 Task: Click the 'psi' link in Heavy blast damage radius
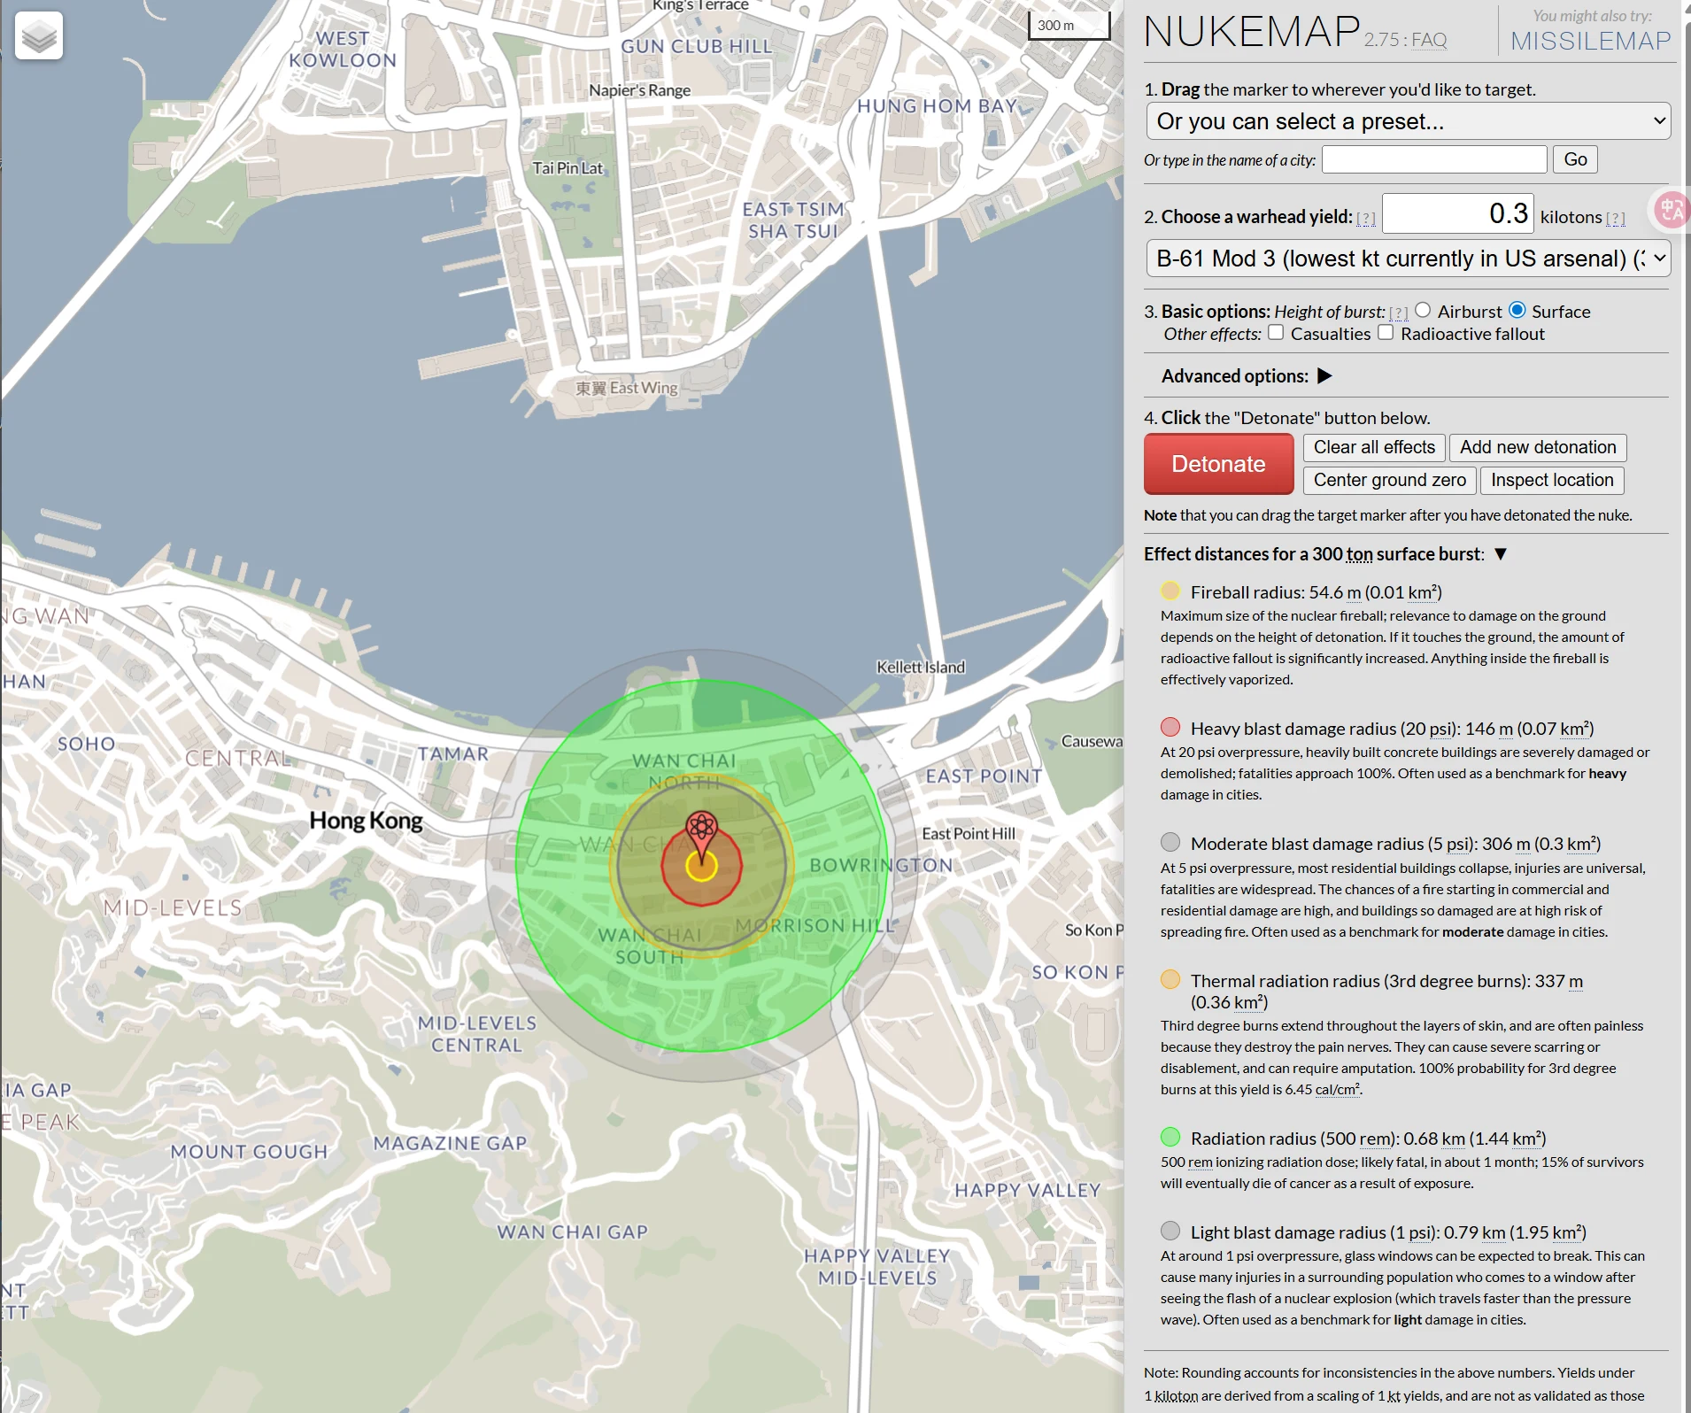click(1442, 729)
